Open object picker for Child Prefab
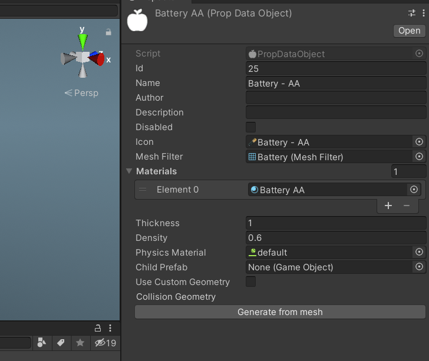 [x=419, y=267]
